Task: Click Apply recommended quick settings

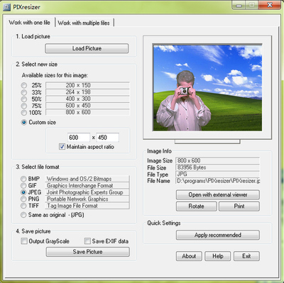Action: (x=218, y=235)
